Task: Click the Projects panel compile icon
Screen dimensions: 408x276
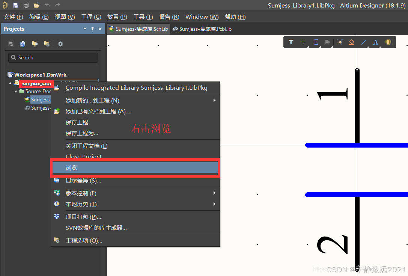Action: (23, 44)
